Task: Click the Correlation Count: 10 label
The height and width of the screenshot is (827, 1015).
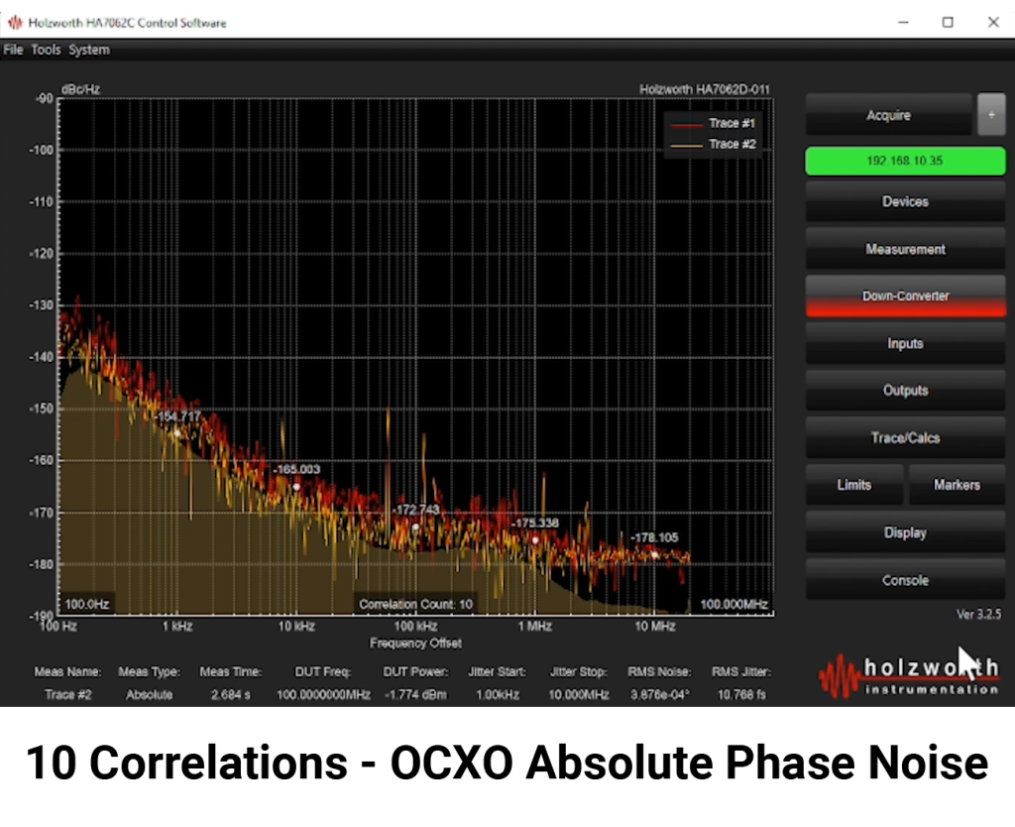Action: pos(415,604)
